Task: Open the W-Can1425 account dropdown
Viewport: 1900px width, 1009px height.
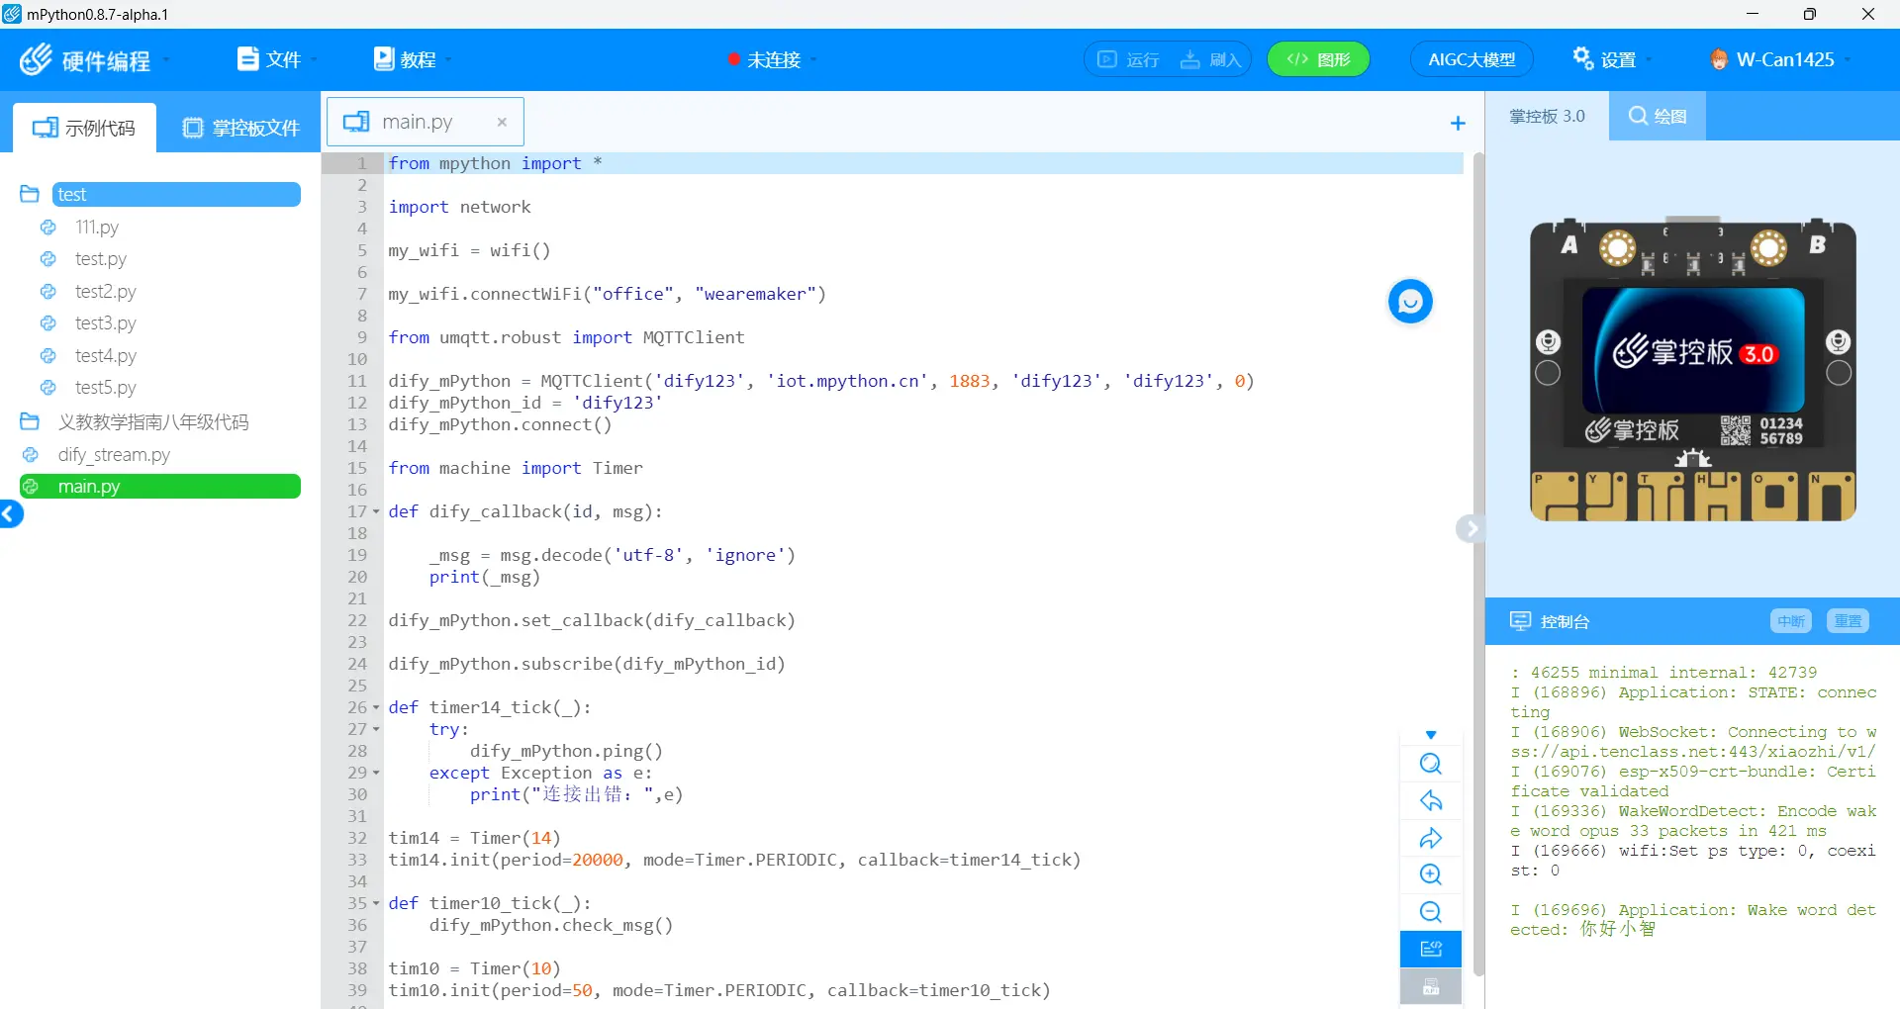Action: (x=1781, y=59)
